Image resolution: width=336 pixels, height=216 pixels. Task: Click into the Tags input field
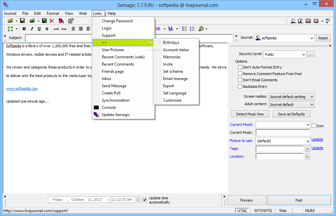(280, 149)
